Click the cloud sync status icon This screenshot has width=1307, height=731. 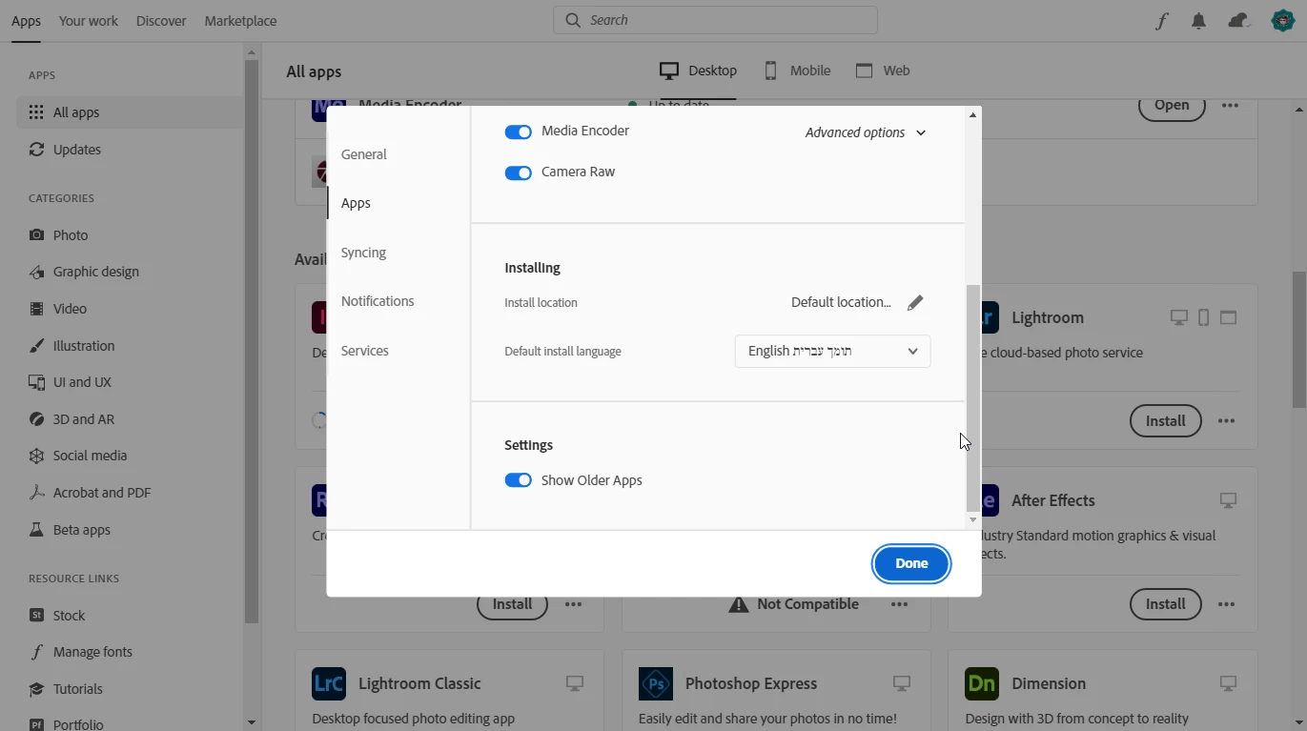coord(1238,21)
